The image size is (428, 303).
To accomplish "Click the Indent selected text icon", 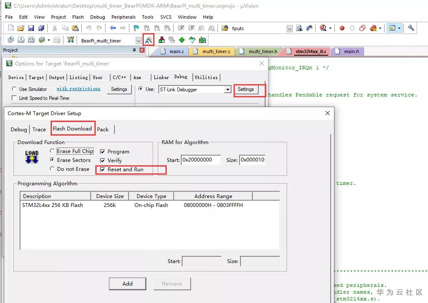I will coord(181,28).
